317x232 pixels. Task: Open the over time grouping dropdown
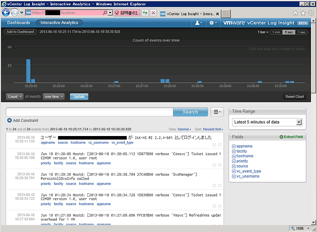[x=54, y=96]
